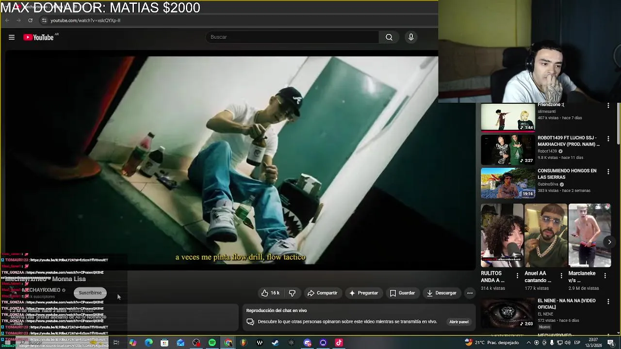The height and width of the screenshot is (349, 621).
Task: Open Spotify from the taskbar
Action: click(x=212, y=343)
